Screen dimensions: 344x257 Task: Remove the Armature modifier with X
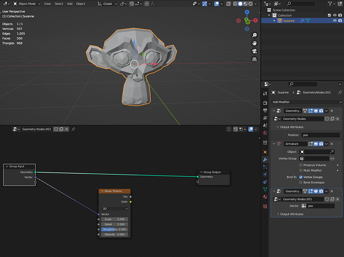click(x=332, y=144)
